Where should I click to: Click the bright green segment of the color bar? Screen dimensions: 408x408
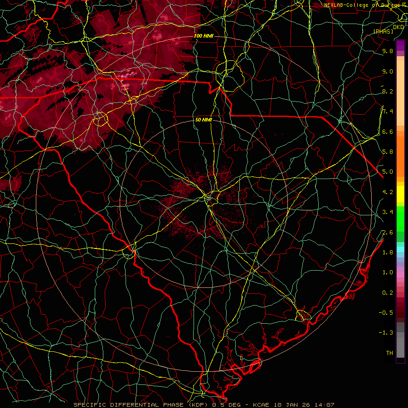[x=400, y=218]
